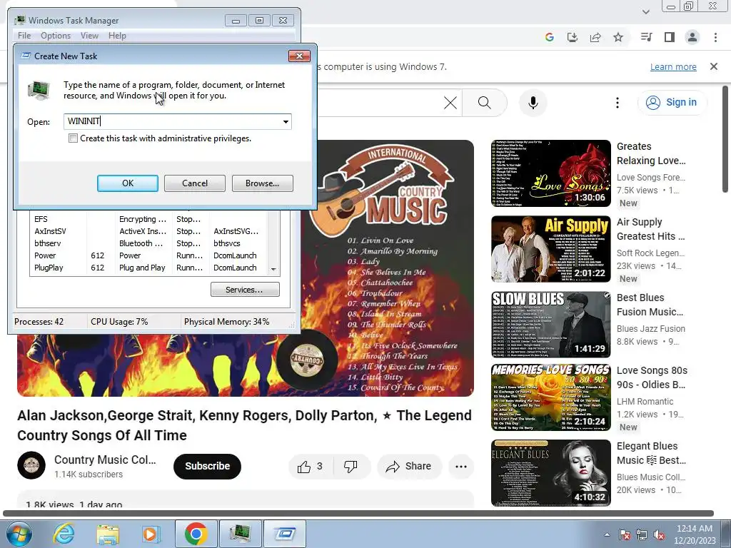Select the AxInstSV service row
Viewport: 731px width, 548px height.
tap(148, 231)
